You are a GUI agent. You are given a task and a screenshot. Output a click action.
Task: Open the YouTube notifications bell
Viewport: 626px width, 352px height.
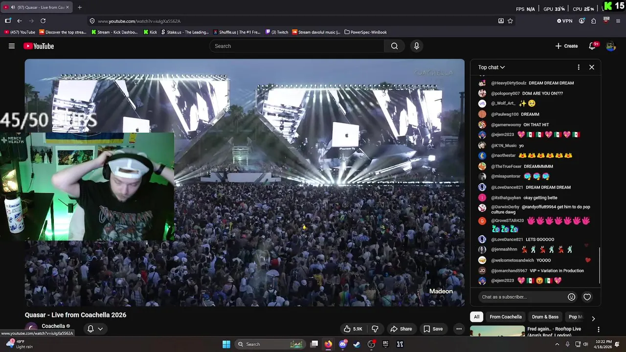pyautogui.click(x=592, y=46)
